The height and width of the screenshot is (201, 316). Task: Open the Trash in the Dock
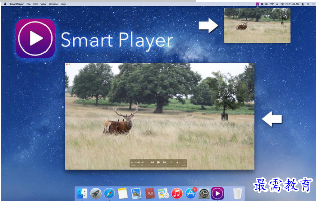click(237, 194)
